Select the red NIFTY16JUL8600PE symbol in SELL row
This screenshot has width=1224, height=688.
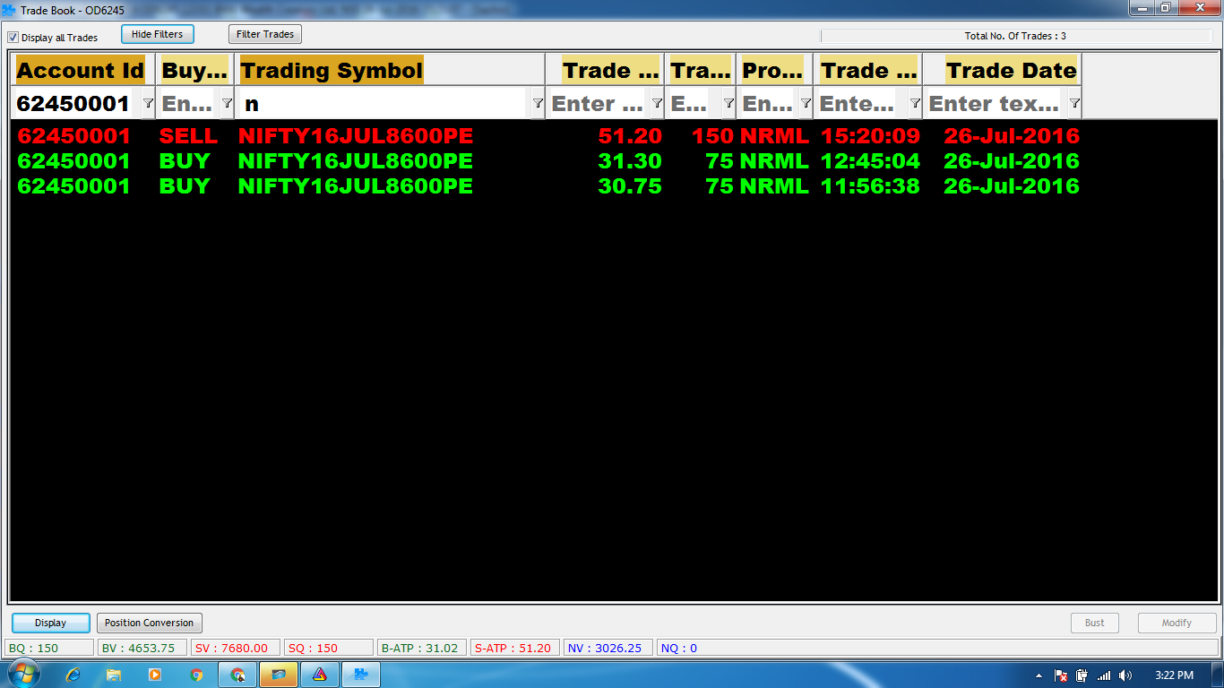[356, 136]
